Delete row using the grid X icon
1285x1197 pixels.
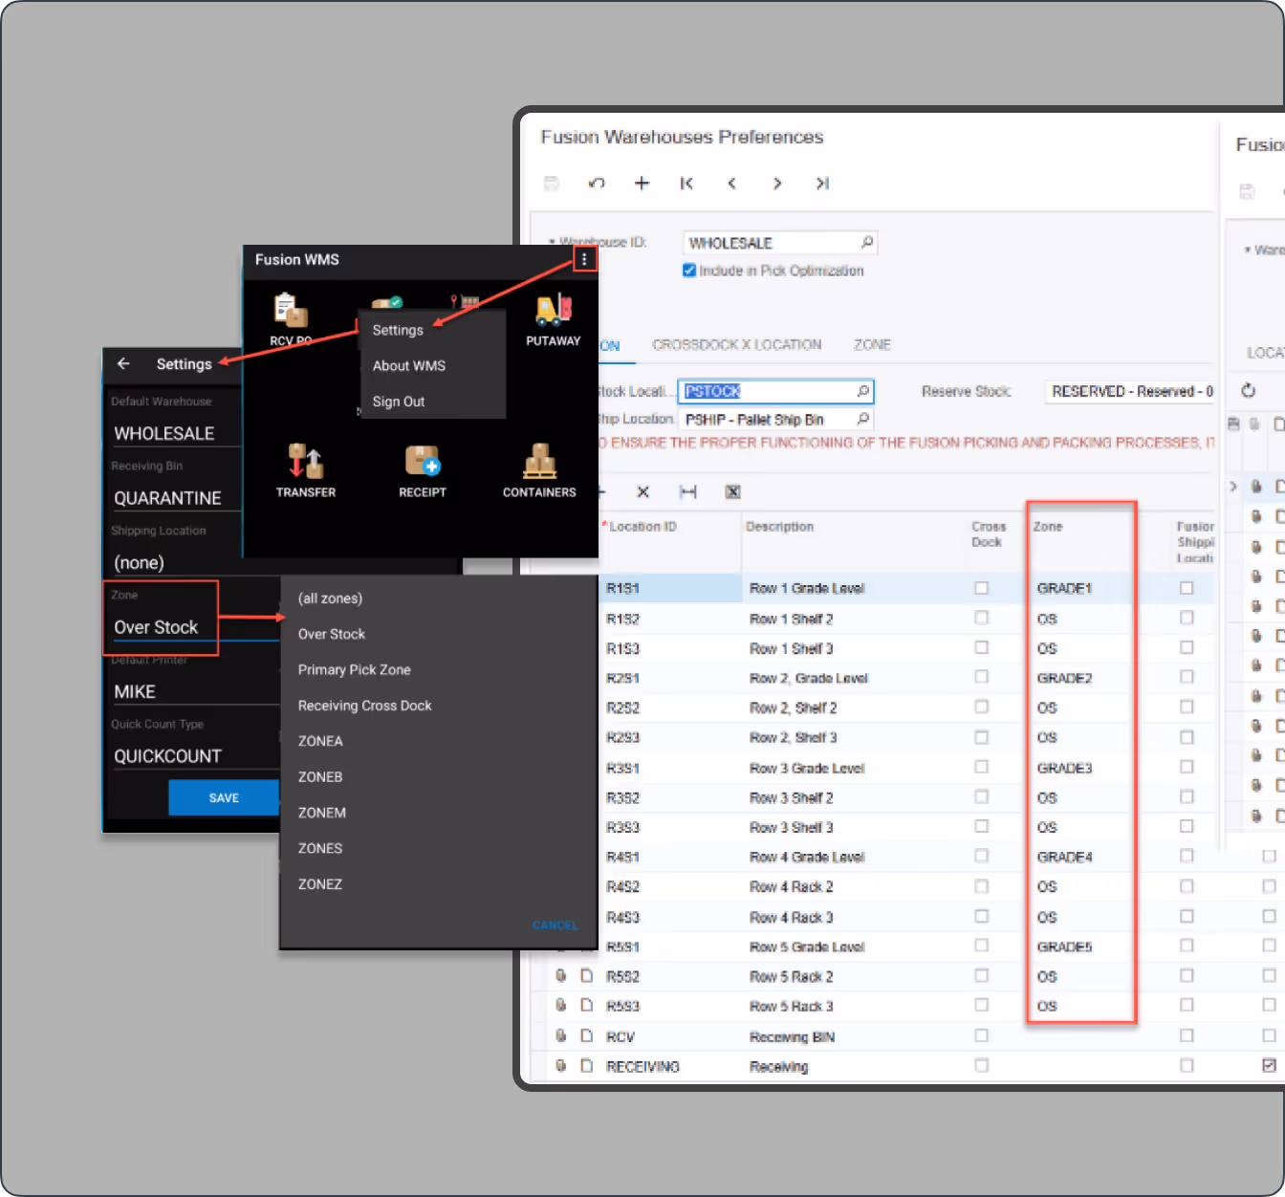[642, 491]
